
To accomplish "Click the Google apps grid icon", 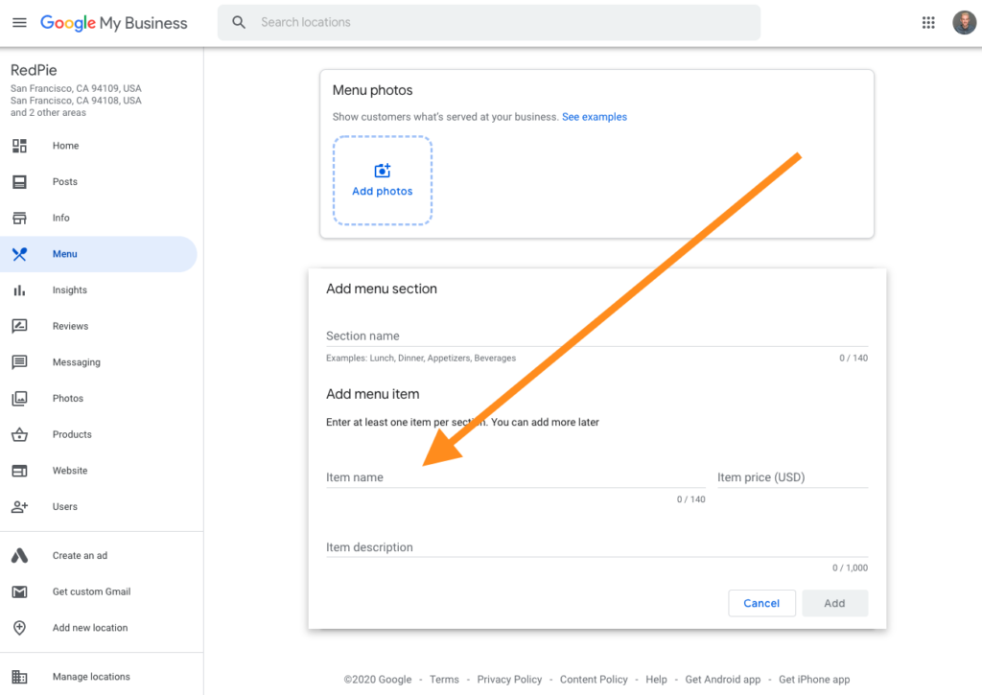I will tap(928, 23).
